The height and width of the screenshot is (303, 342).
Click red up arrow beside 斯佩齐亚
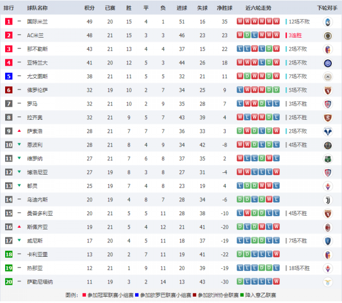pyautogui.click(x=19, y=227)
